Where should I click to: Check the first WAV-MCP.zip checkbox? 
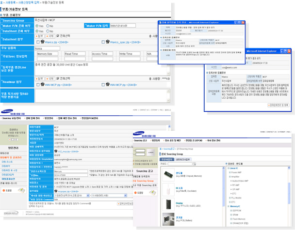[x=38, y=85]
